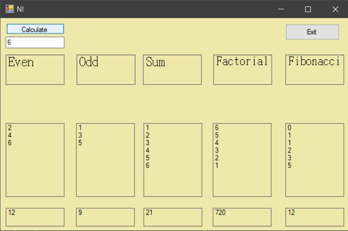Viewport: 348px width, 231px height.
Task: Click the Even total box below Even list
Action: [35, 217]
